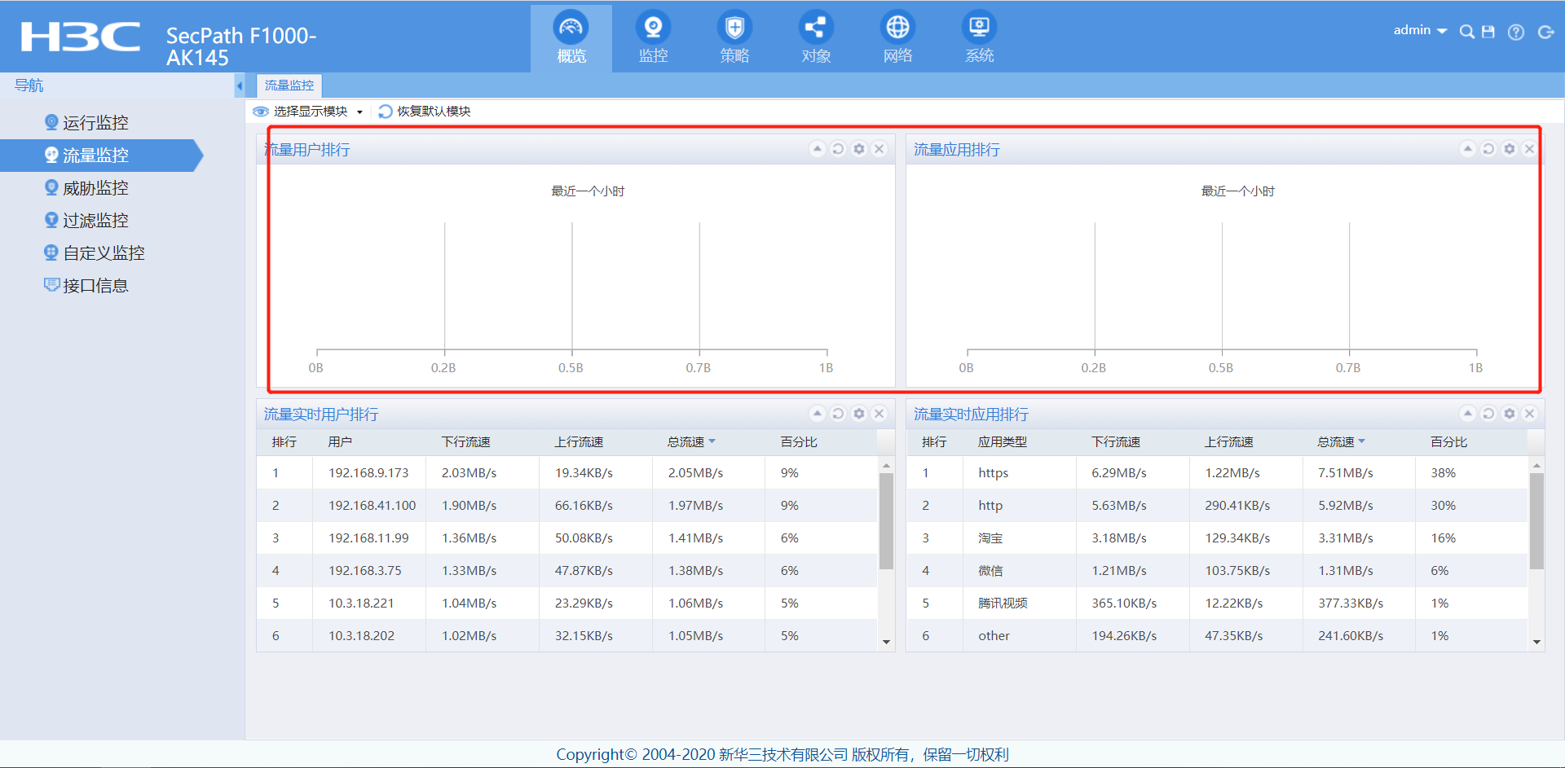1565x768 pixels.
Task: Click the help question mark icon
Action: 1516,32
